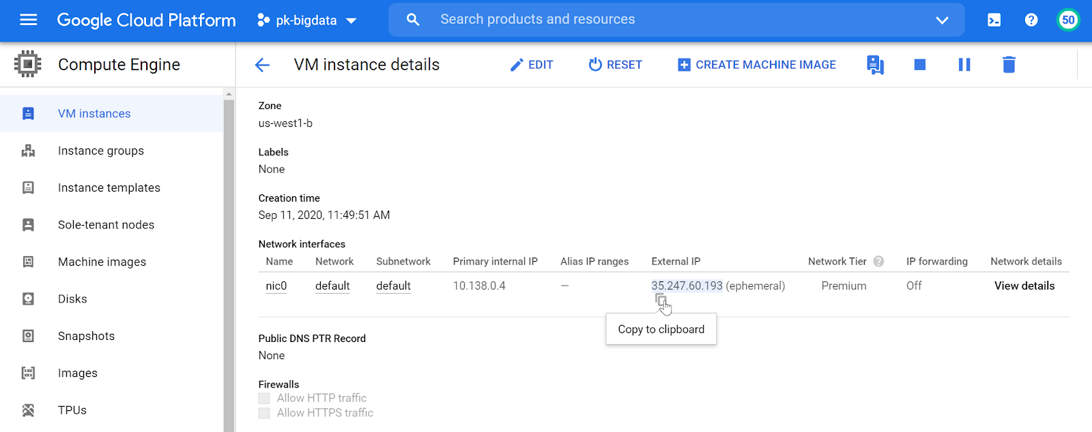Click the view logs document icon in toolbar
The width and height of the screenshot is (1092, 432).
pos(875,65)
